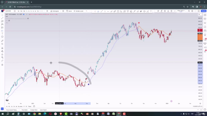Select the text tool in drawing toolbar

click(x=151, y=11)
